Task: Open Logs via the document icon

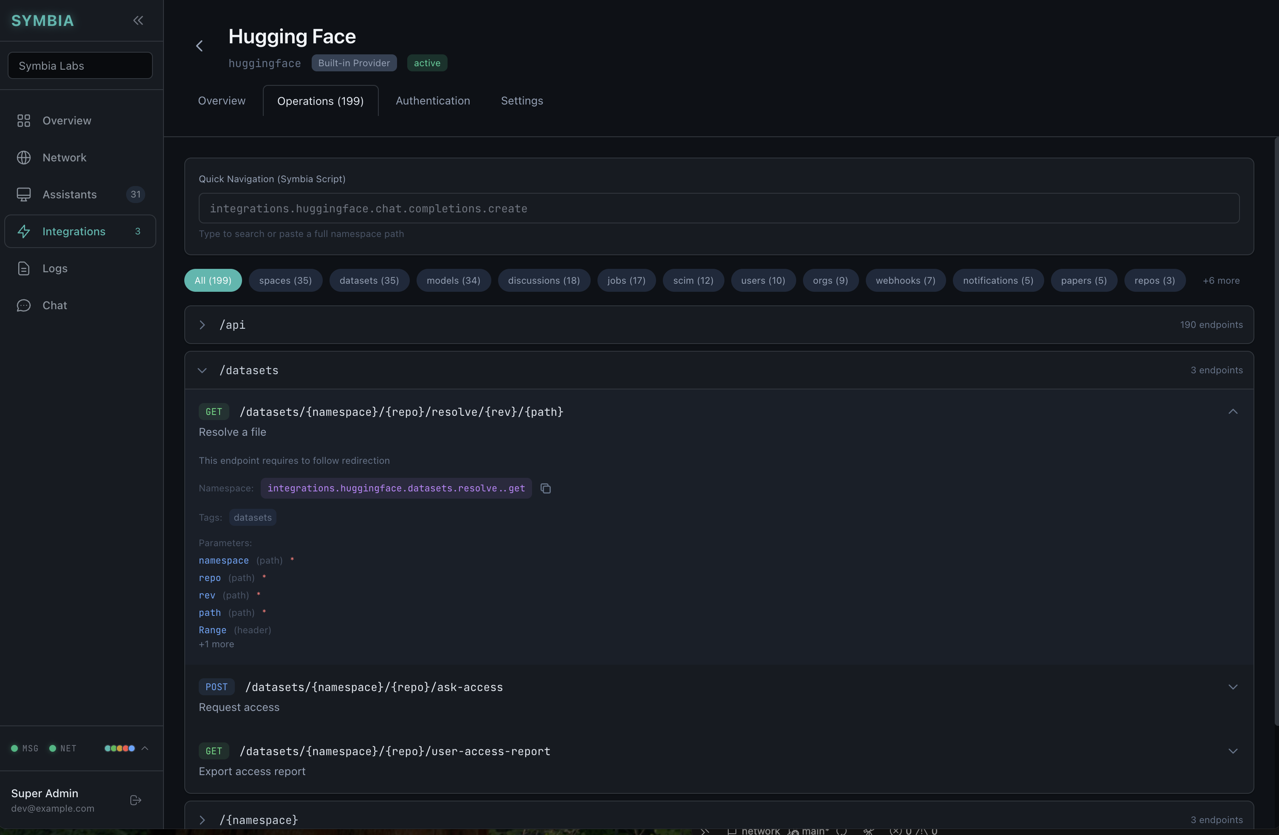Action: tap(24, 268)
